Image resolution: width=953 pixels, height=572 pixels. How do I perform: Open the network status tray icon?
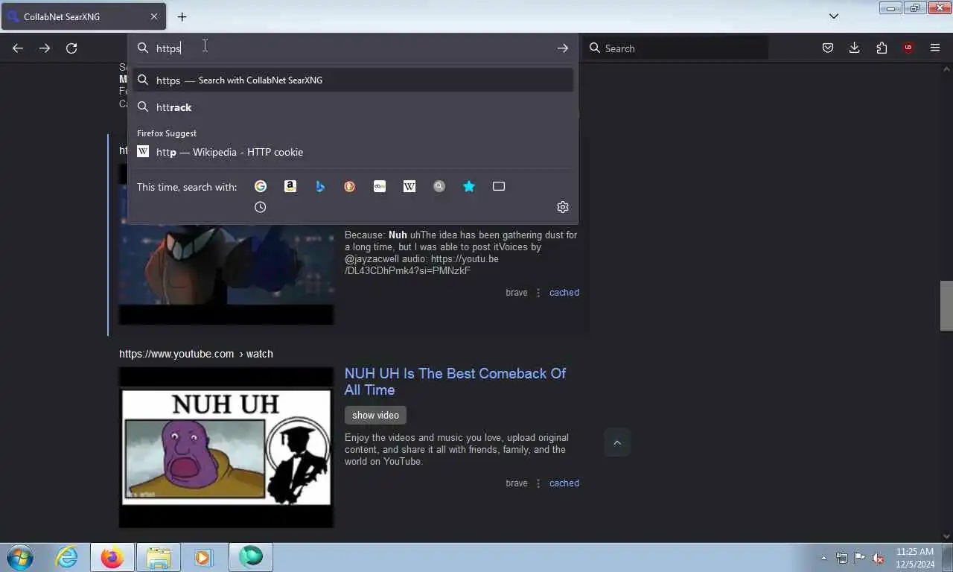pyautogui.click(x=841, y=558)
